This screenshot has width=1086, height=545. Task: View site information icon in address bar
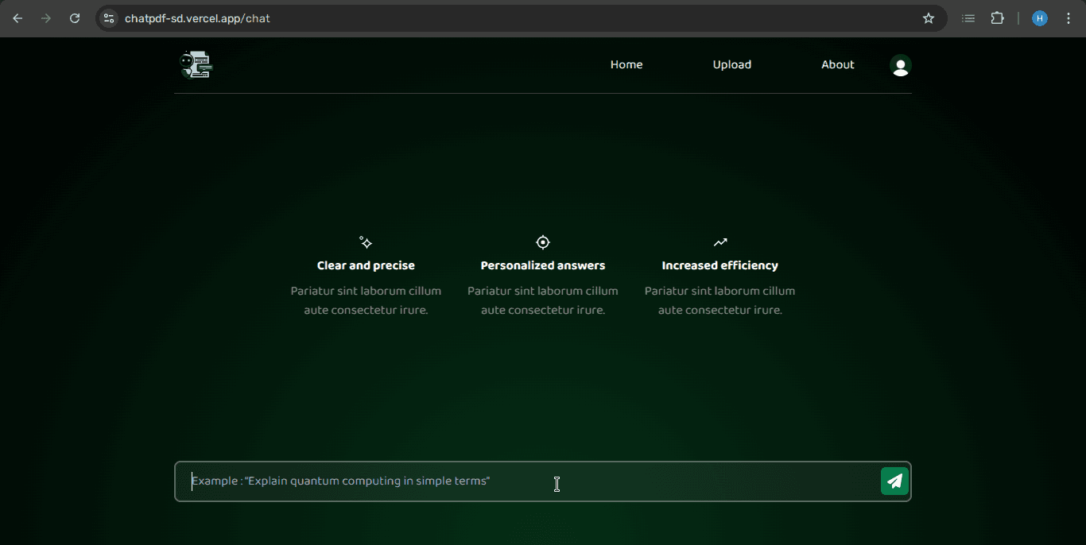tap(109, 18)
